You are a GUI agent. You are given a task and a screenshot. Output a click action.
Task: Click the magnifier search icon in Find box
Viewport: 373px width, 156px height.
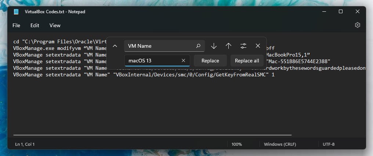coord(198,46)
